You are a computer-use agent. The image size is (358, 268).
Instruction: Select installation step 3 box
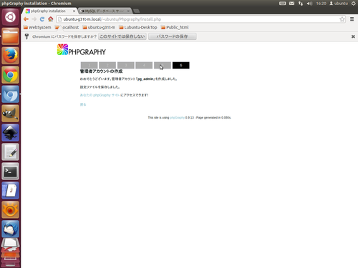click(126, 65)
